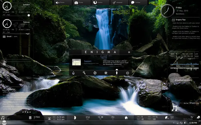Open the Gmail mail notifier

coord(9,37)
